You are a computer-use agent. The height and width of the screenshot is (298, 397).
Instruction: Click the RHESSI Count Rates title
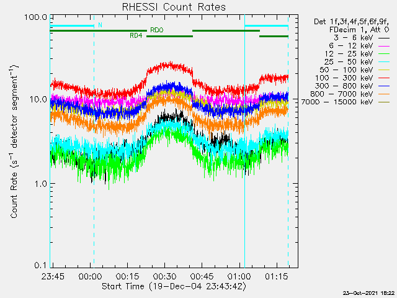point(174,7)
